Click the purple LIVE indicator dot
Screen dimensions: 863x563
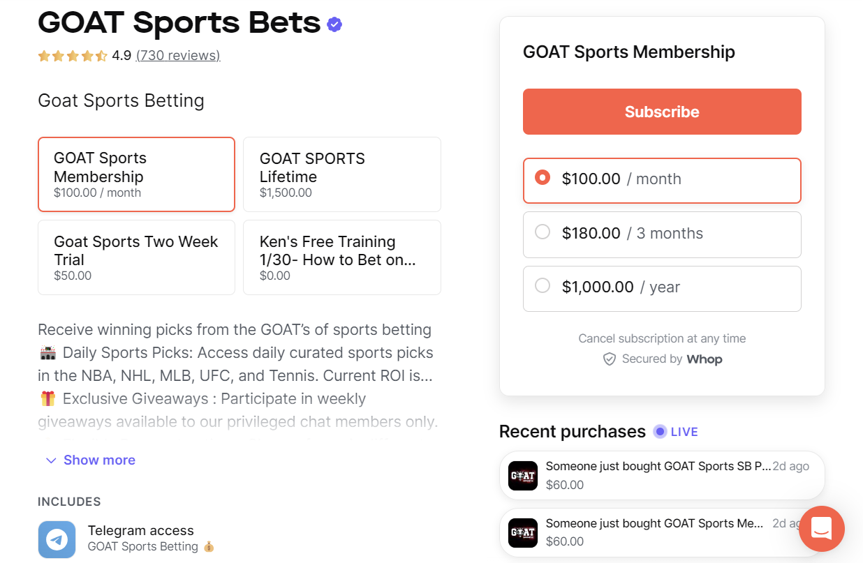point(658,431)
